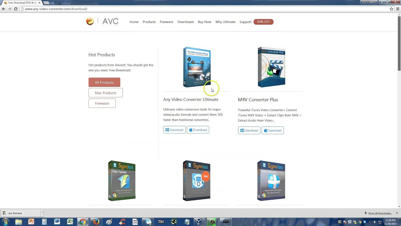Select the All Products filter button
The height and width of the screenshot is (226, 401).
pos(104,82)
